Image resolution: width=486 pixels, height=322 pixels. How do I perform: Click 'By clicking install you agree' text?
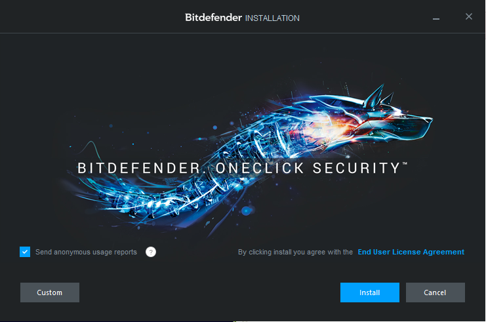(x=295, y=252)
